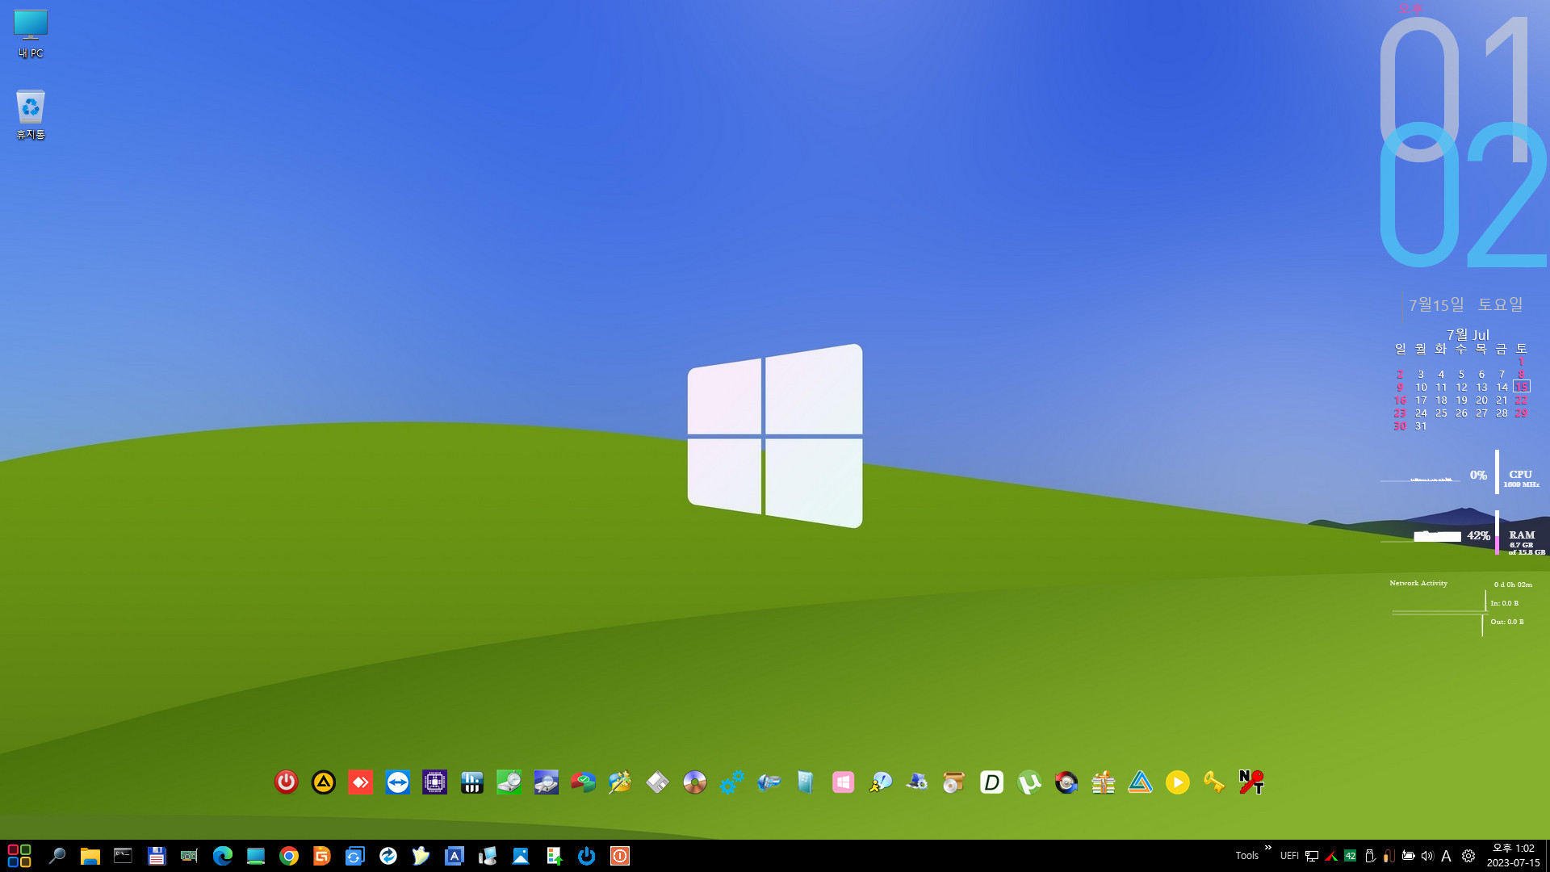
Task: Open the triangle logo dock icon
Action: [x=1141, y=782]
